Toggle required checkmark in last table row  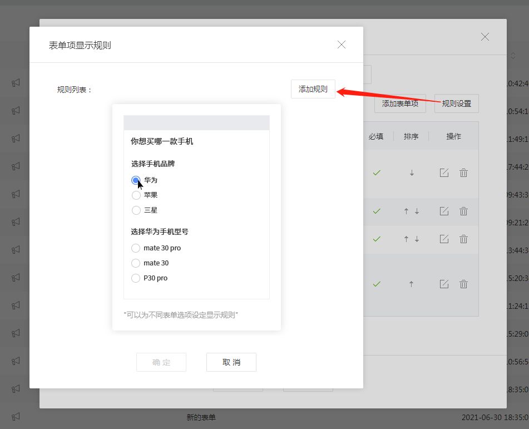[377, 284]
